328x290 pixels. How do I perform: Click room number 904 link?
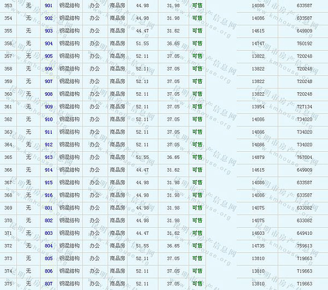[49, 43]
